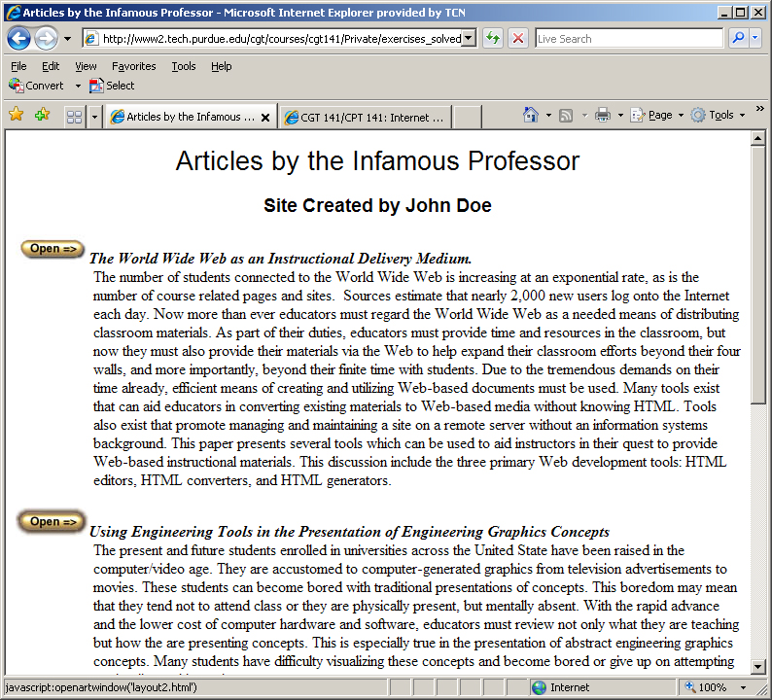The width and height of the screenshot is (772, 700).
Task: Click the Print icon
Action: (603, 115)
